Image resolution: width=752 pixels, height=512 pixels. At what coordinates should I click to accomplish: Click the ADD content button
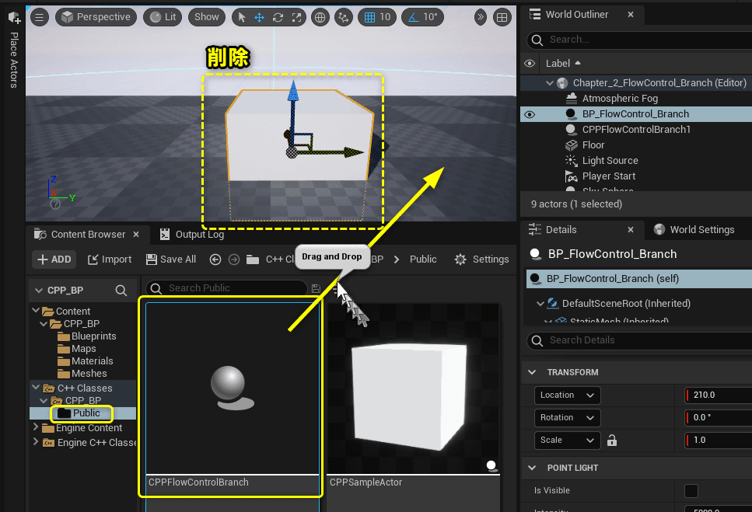click(54, 259)
